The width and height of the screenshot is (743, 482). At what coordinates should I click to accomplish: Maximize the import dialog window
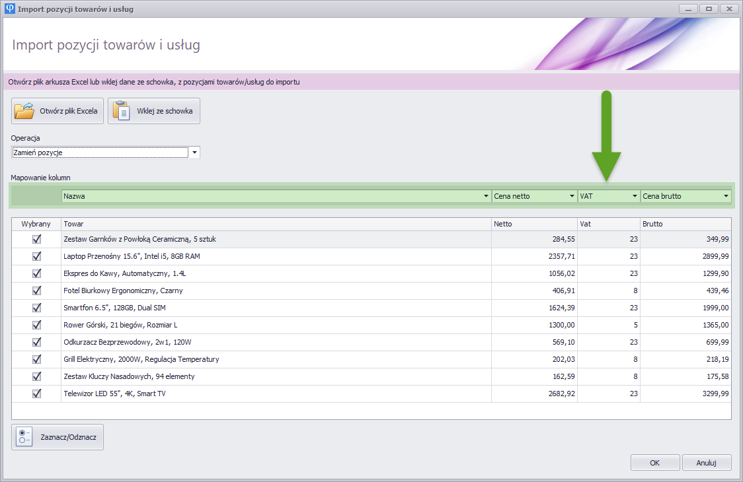click(709, 9)
